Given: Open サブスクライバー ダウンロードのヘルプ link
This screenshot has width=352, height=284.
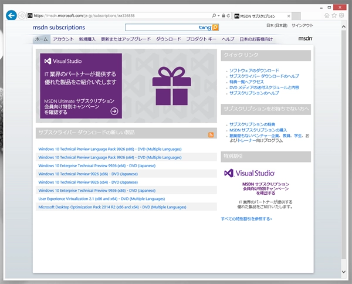Looking at the screenshot, I should (264, 76).
